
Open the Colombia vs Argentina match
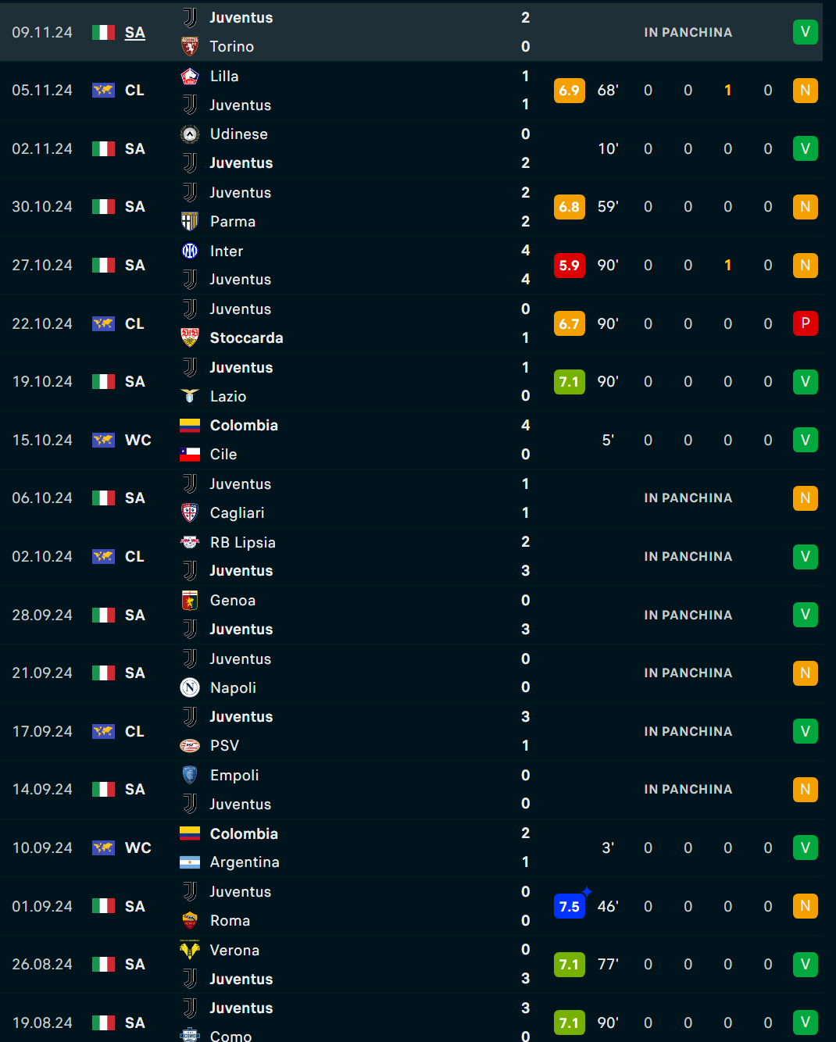coord(411,848)
